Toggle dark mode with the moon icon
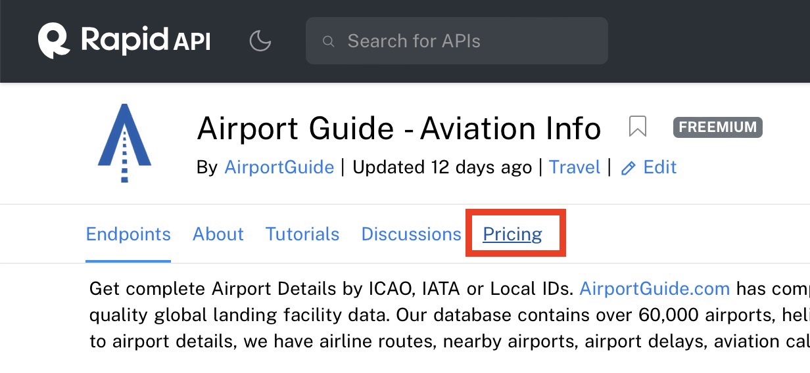 coord(260,41)
